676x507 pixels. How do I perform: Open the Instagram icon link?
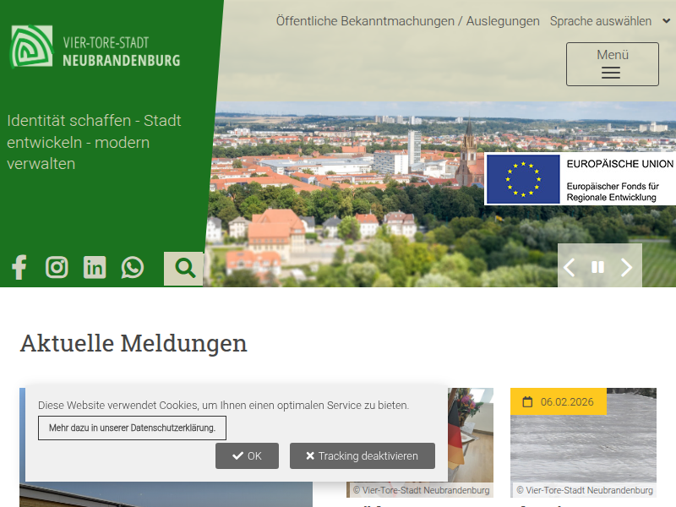57,268
